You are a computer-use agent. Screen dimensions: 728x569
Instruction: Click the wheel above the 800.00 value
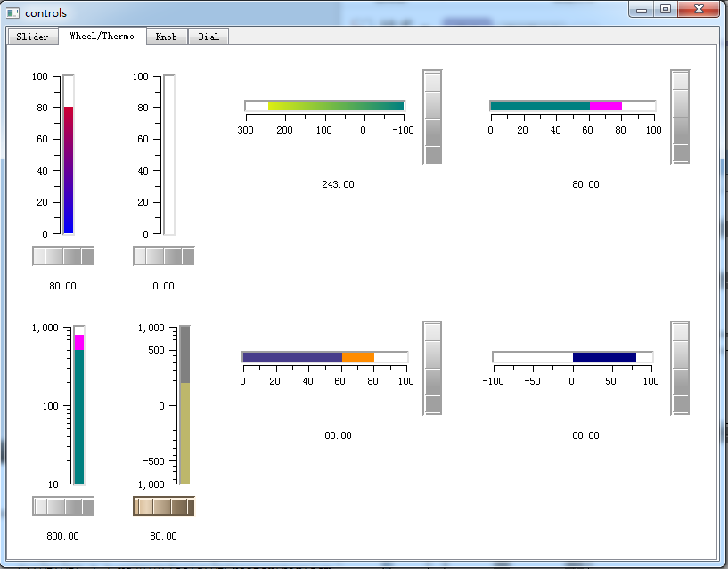pyautogui.click(x=63, y=507)
